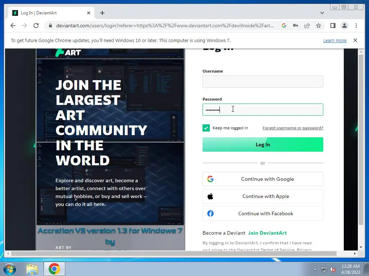The image size is (369, 276).
Task: Open Learn more link
Action: [335, 40]
